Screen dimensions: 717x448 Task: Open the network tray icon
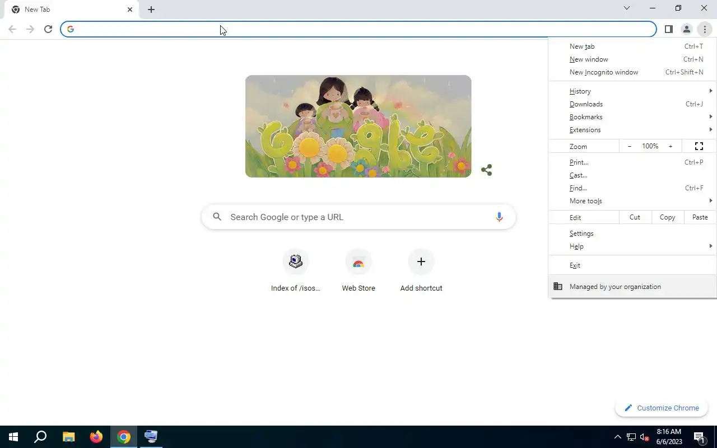[x=631, y=437]
